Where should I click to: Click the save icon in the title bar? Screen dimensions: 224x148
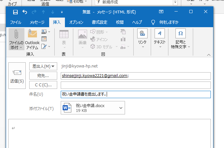pos(15,12)
